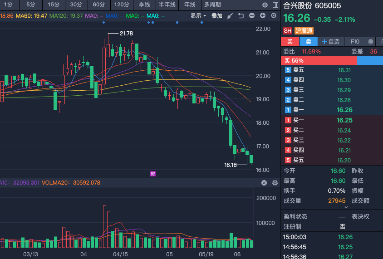Add stock to 自选 watchlist
The image size is (383, 259).
click(x=331, y=42)
